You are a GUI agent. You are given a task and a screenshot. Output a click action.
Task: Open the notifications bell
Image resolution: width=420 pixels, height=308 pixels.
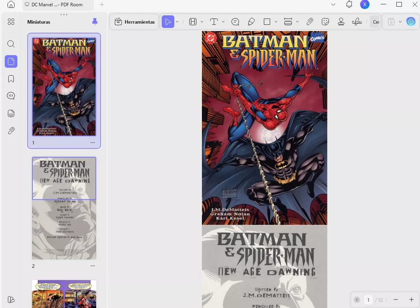point(349,4)
